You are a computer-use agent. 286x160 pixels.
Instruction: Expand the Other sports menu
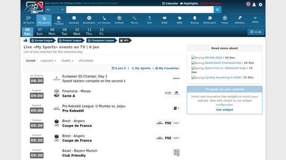pyautogui.click(x=255, y=20)
